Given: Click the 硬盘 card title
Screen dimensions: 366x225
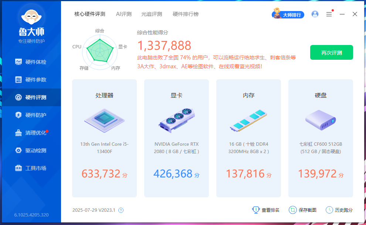Looking at the screenshot, I should tap(321, 95).
